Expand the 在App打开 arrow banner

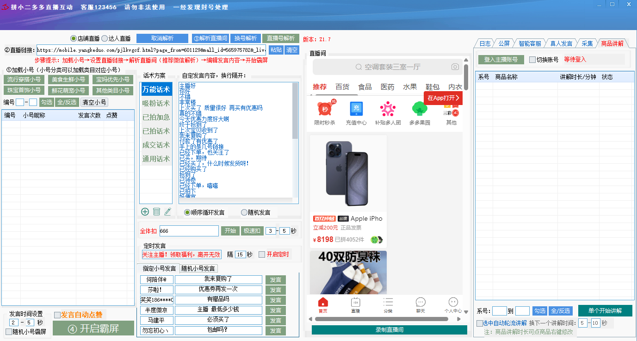443,98
